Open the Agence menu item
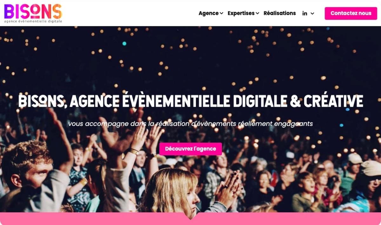This screenshot has width=381, height=225. pyautogui.click(x=209, y=13)
